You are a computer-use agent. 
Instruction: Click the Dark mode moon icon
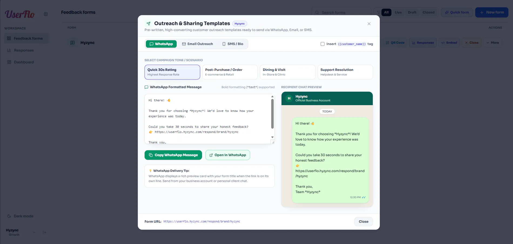coord(9,216)
